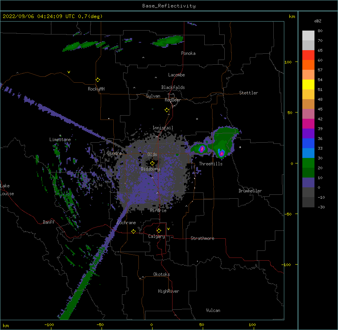Click the Strathmore city label
The image size is (338, 330).
(202, 238)
